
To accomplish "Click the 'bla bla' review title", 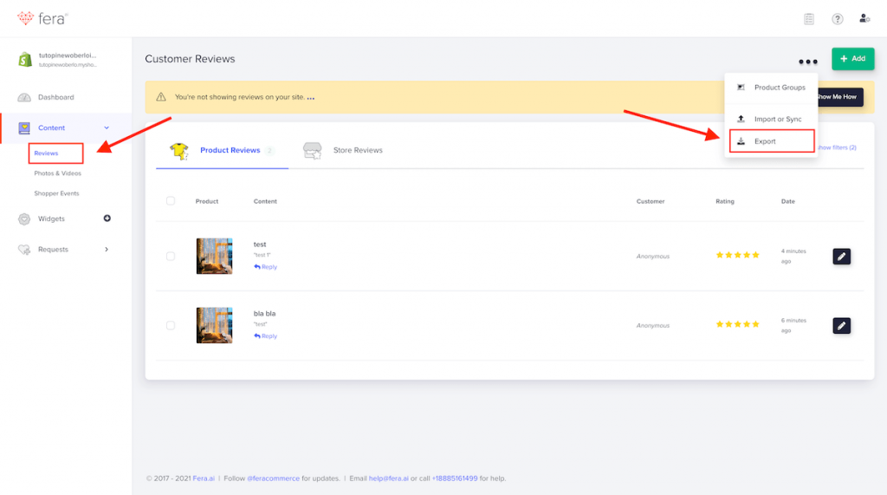I will pos(264,313).
